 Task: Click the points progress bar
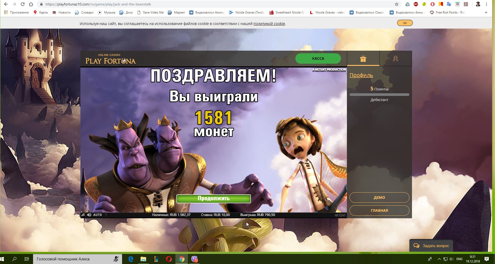[x=379, y=95]
